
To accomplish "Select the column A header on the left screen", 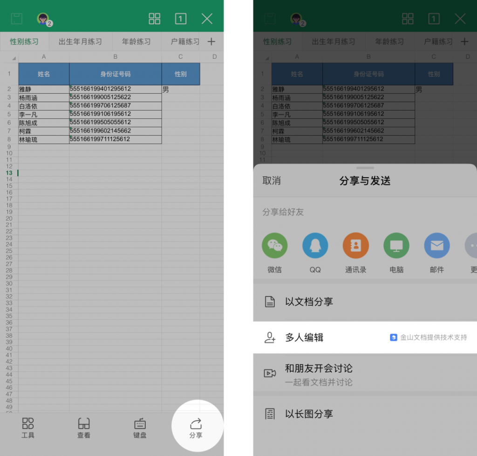I will tap(44, 56).
